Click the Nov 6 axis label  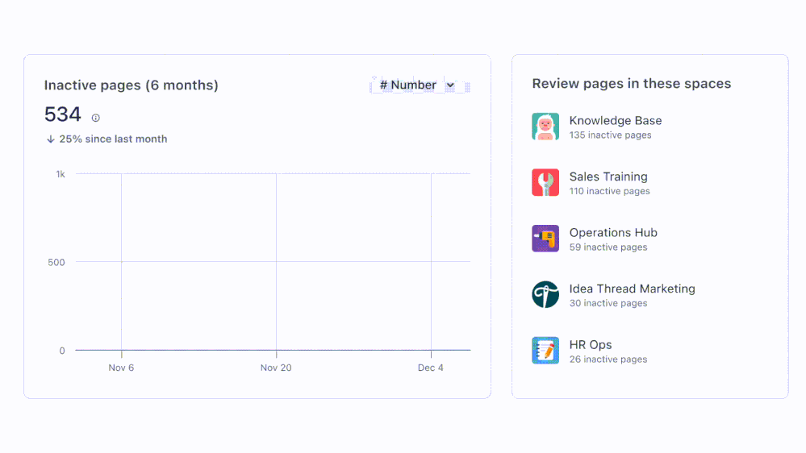(x=121, y=368)
